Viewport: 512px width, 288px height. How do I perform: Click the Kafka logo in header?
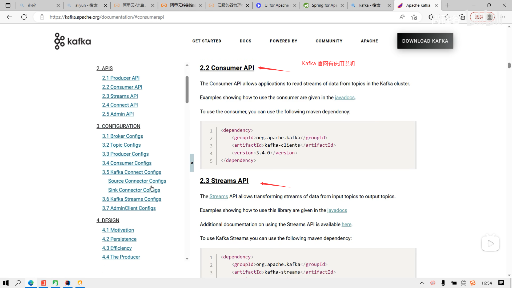(73, 41)
